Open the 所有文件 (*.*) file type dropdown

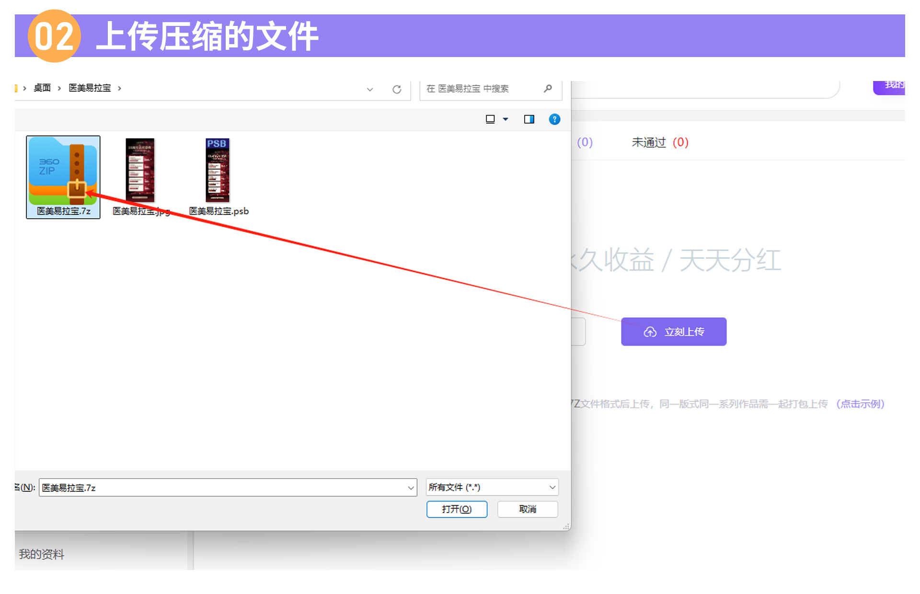[x=492, y=488]
